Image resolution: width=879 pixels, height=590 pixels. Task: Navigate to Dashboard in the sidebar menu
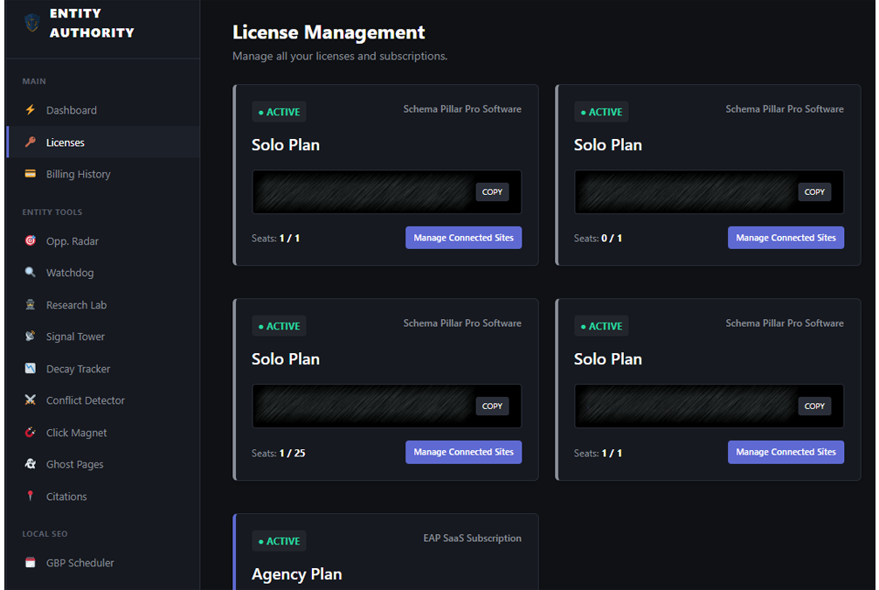point(70,109)
